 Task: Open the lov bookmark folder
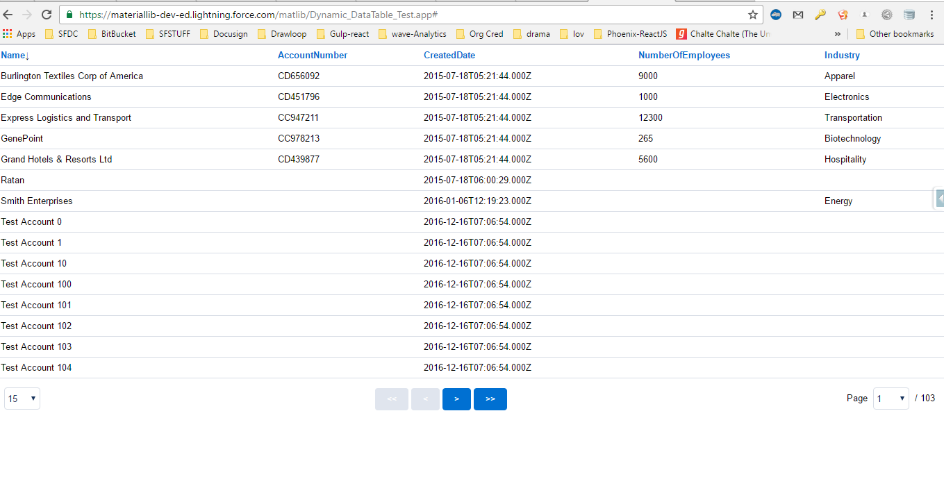(572, 34)
